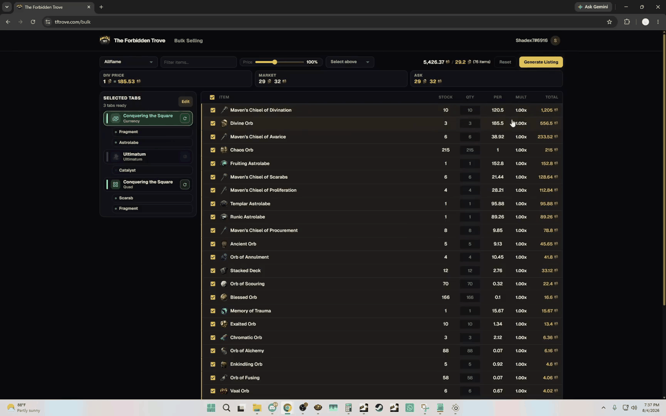
Task: Refresh the Conquering the Square Currency tab
Action: [185, 119]
